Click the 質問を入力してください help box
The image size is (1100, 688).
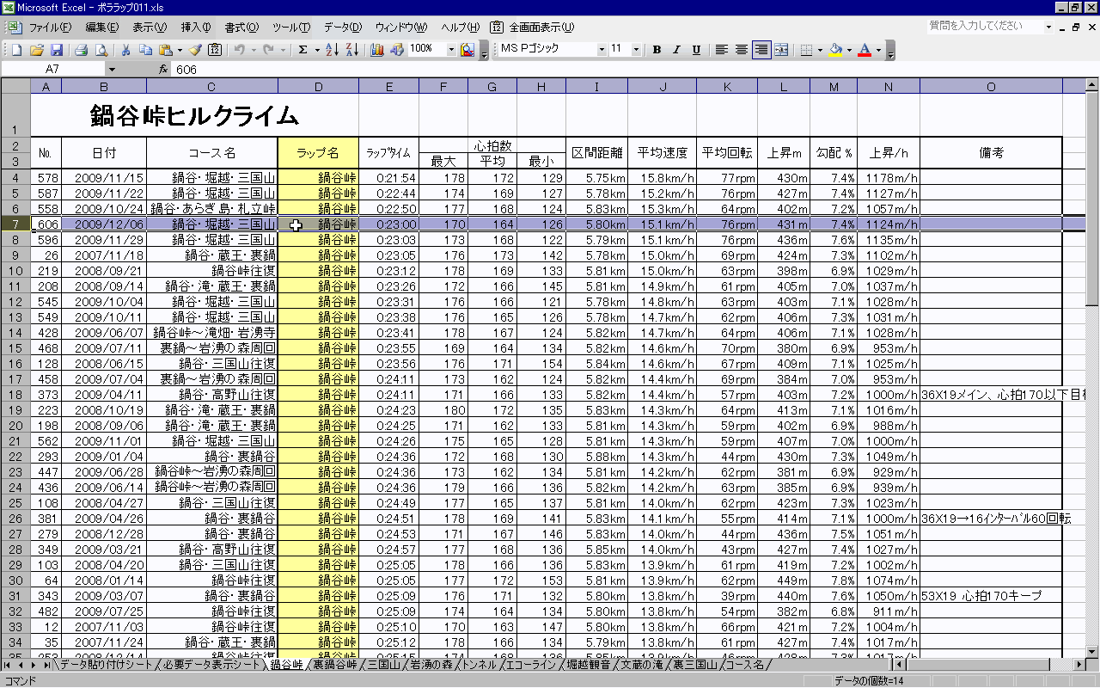coord(985,27)
